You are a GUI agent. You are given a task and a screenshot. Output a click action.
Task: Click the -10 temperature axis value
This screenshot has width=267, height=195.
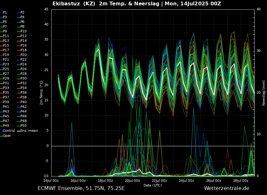46,176
